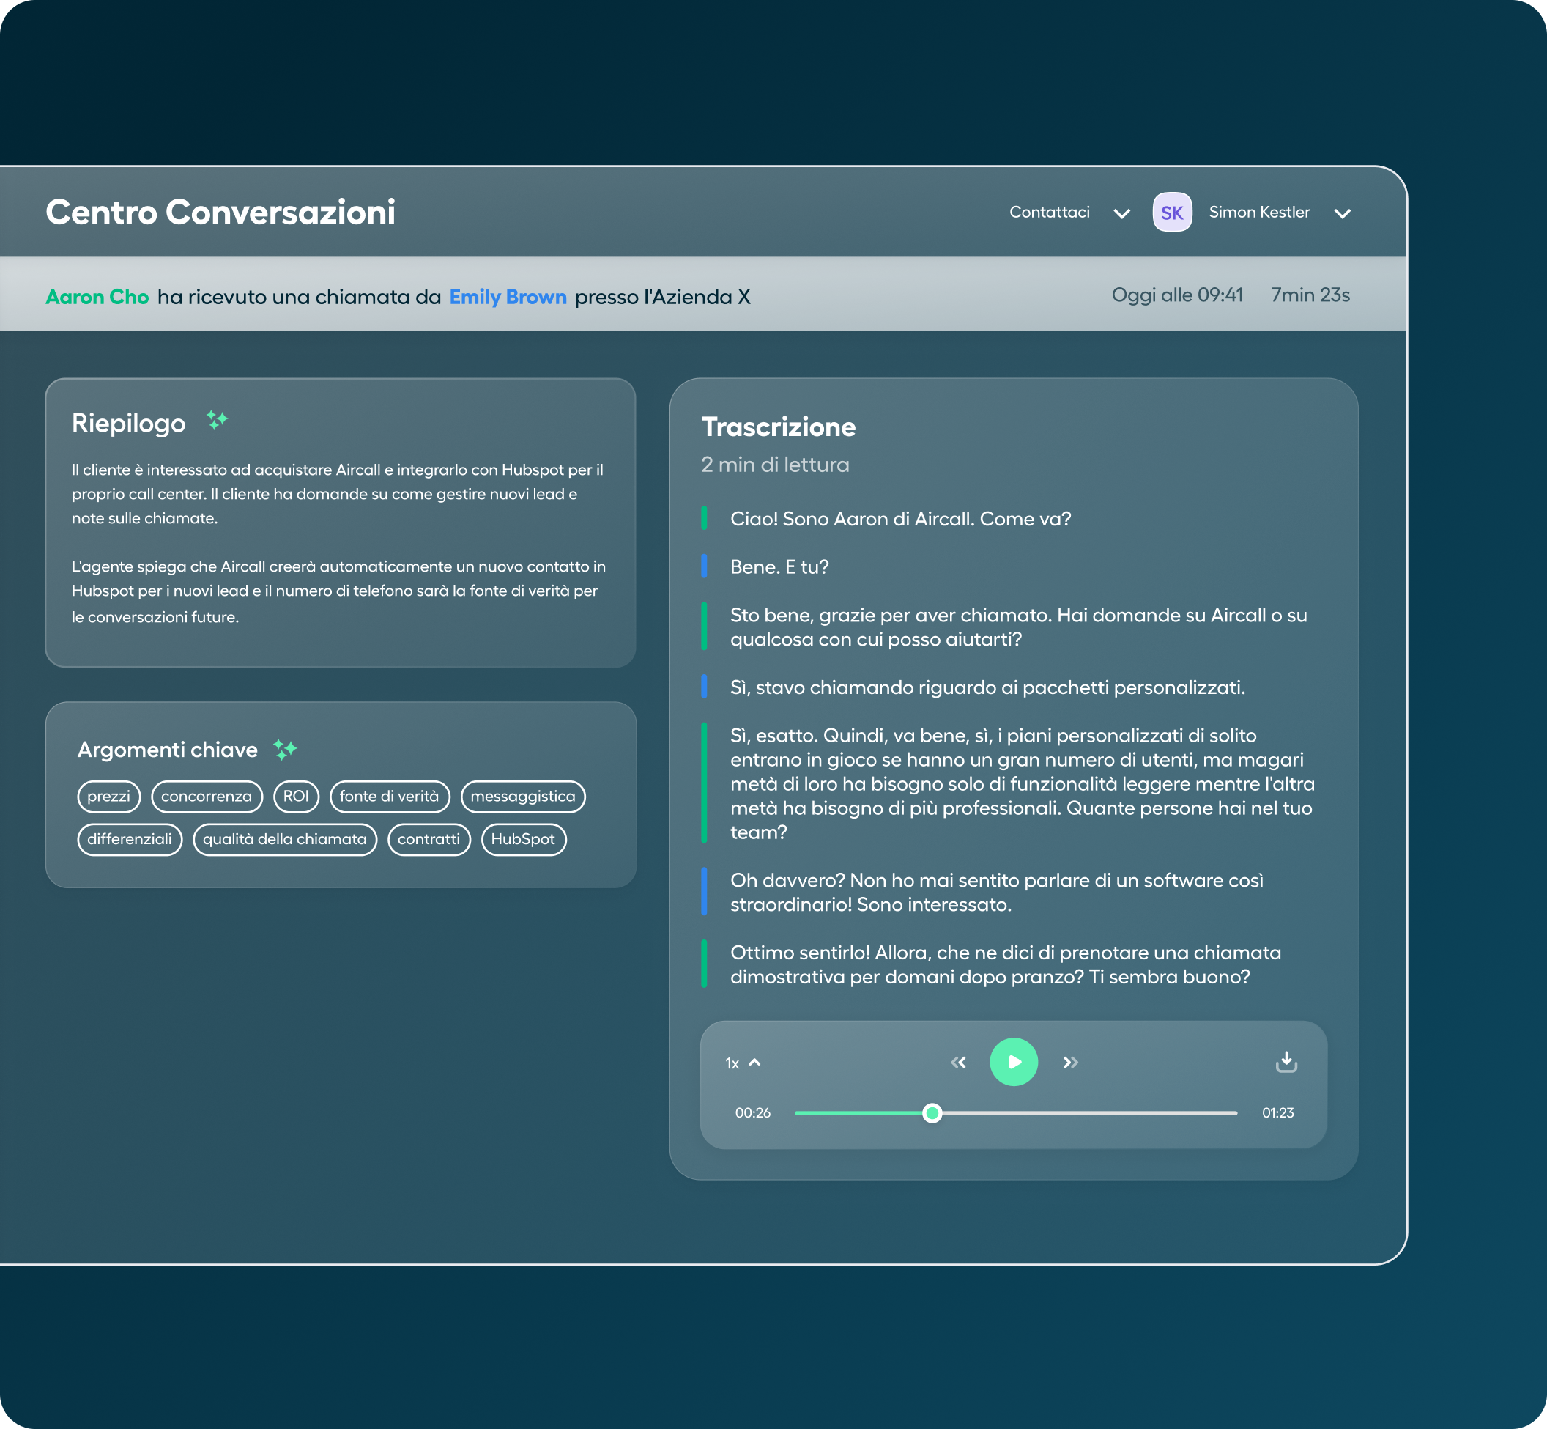Click the "Oggi alle 09:41" timestamp
1547x1429 pixels.
point(1177,295)
